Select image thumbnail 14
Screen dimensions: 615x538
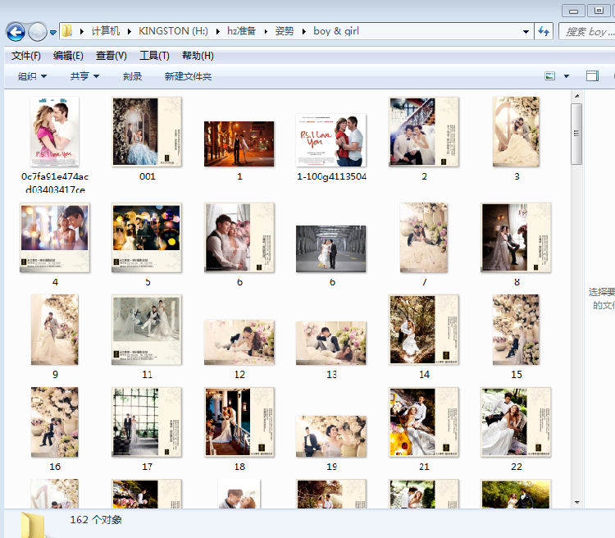point(424,330)
